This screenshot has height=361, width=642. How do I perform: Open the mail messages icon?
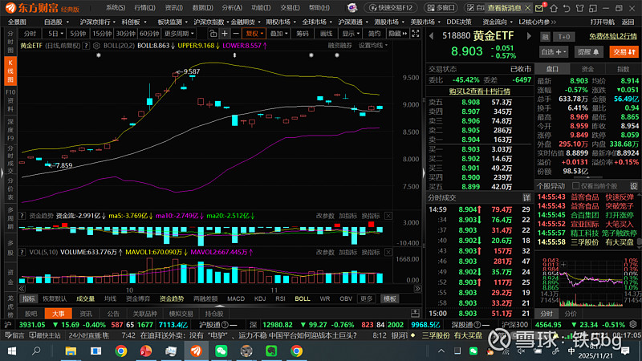[539, 8]
